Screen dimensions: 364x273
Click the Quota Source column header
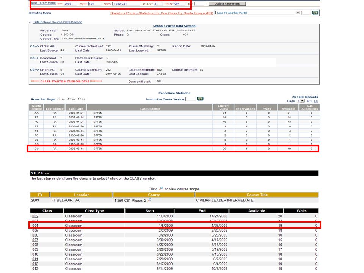point(36,107)
